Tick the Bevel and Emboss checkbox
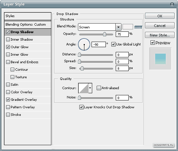 8,62
